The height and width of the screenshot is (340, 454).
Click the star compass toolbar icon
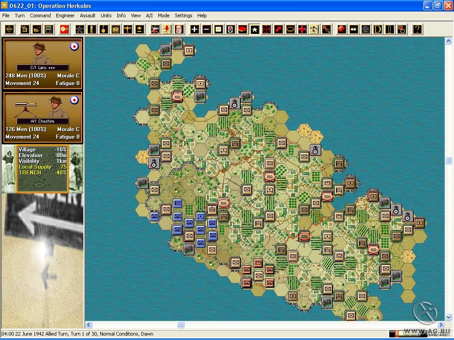pyautogui.click(x=80, y=29)
